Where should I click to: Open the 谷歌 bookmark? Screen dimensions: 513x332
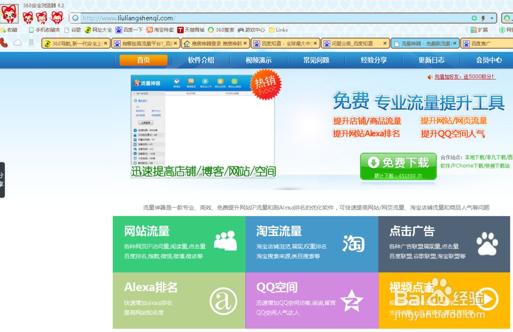[x=73, y=30]
